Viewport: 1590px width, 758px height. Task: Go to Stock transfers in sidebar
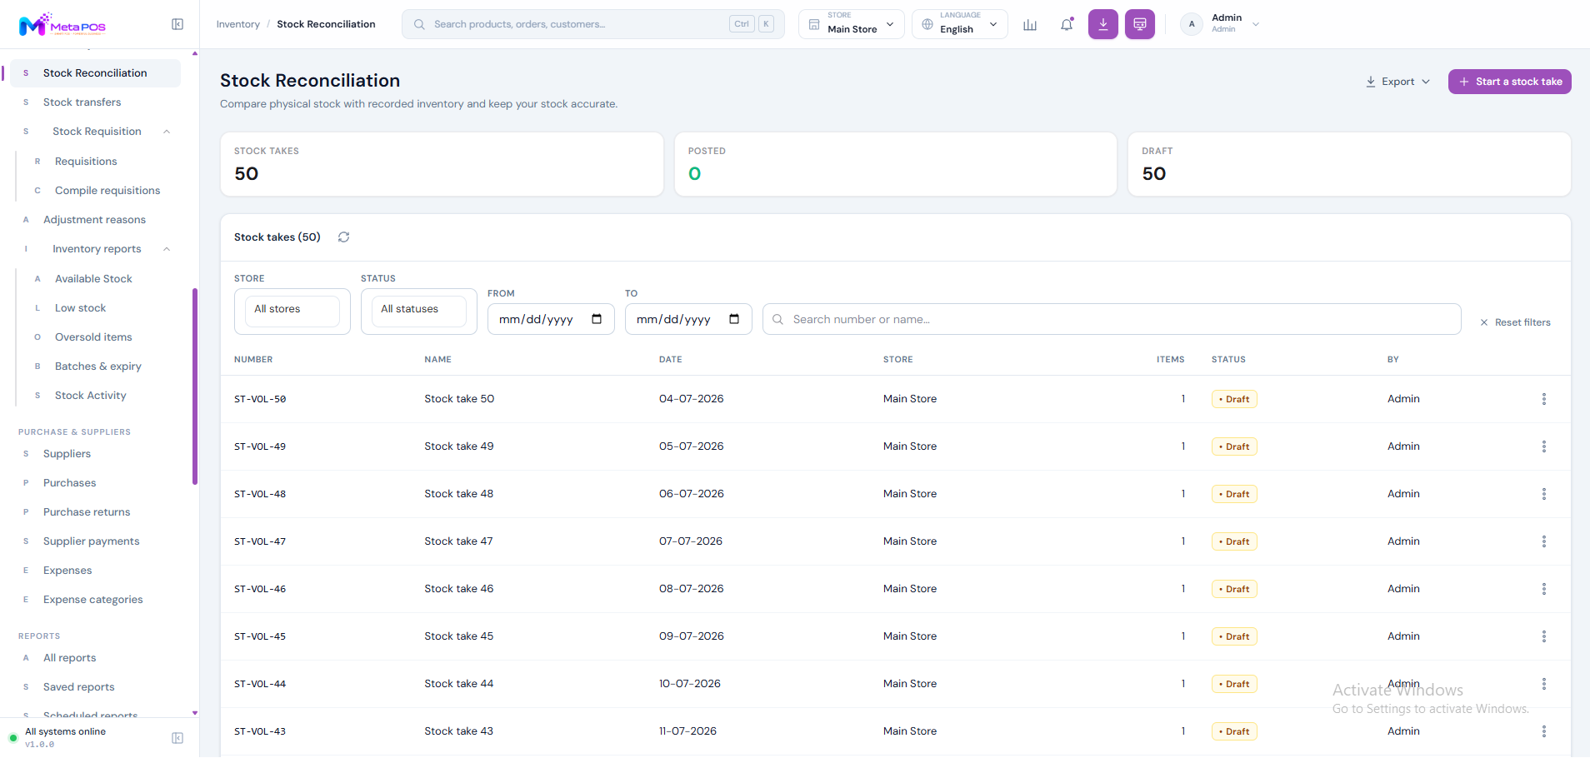click(82, 102)
